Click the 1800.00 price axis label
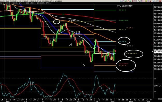Viewport: 162px width, 102px height. [x=158, y=23]
